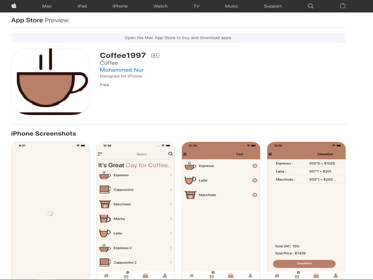Remove Latte with its X icon in cart
Viewport: 373px width, 280px height.
click(255, 180)
